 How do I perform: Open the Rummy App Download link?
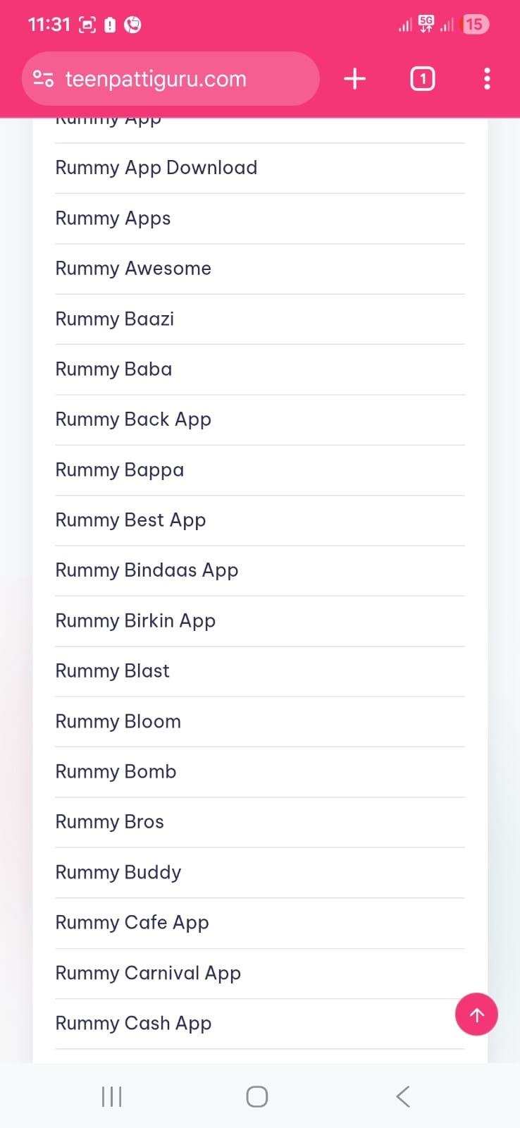(x=156, y=168)
